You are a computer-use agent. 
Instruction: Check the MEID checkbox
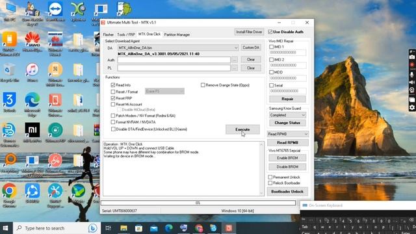click(x=271, y=72)
